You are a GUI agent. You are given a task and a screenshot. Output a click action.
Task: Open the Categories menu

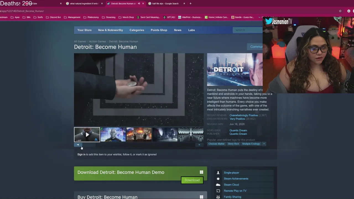click(137, 30)
